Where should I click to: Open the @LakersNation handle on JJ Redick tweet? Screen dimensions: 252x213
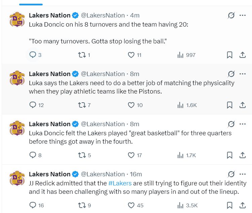(x=103, y=174)
